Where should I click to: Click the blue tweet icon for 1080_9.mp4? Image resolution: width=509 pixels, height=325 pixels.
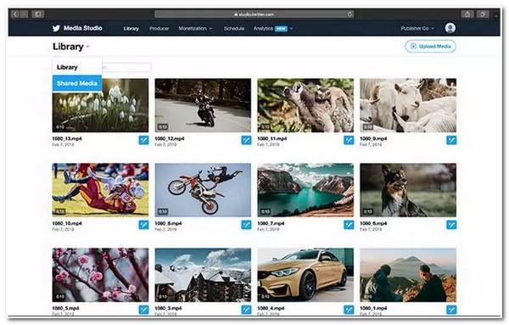tap(451, 140)
